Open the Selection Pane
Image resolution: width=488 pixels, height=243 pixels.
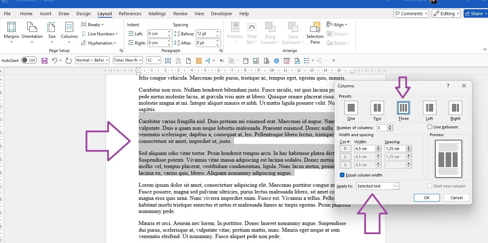(315, 33)
